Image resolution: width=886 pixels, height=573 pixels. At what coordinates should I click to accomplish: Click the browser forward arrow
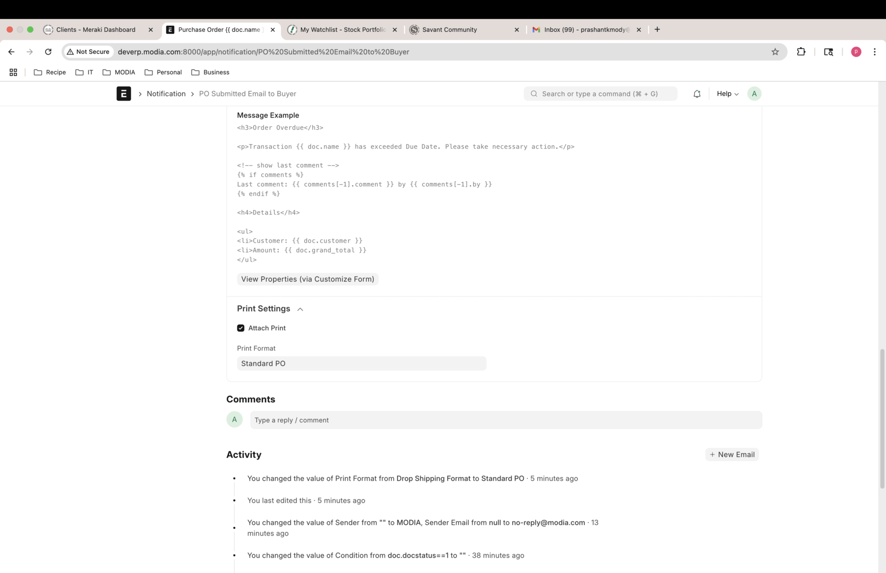[x=30, y=52]
